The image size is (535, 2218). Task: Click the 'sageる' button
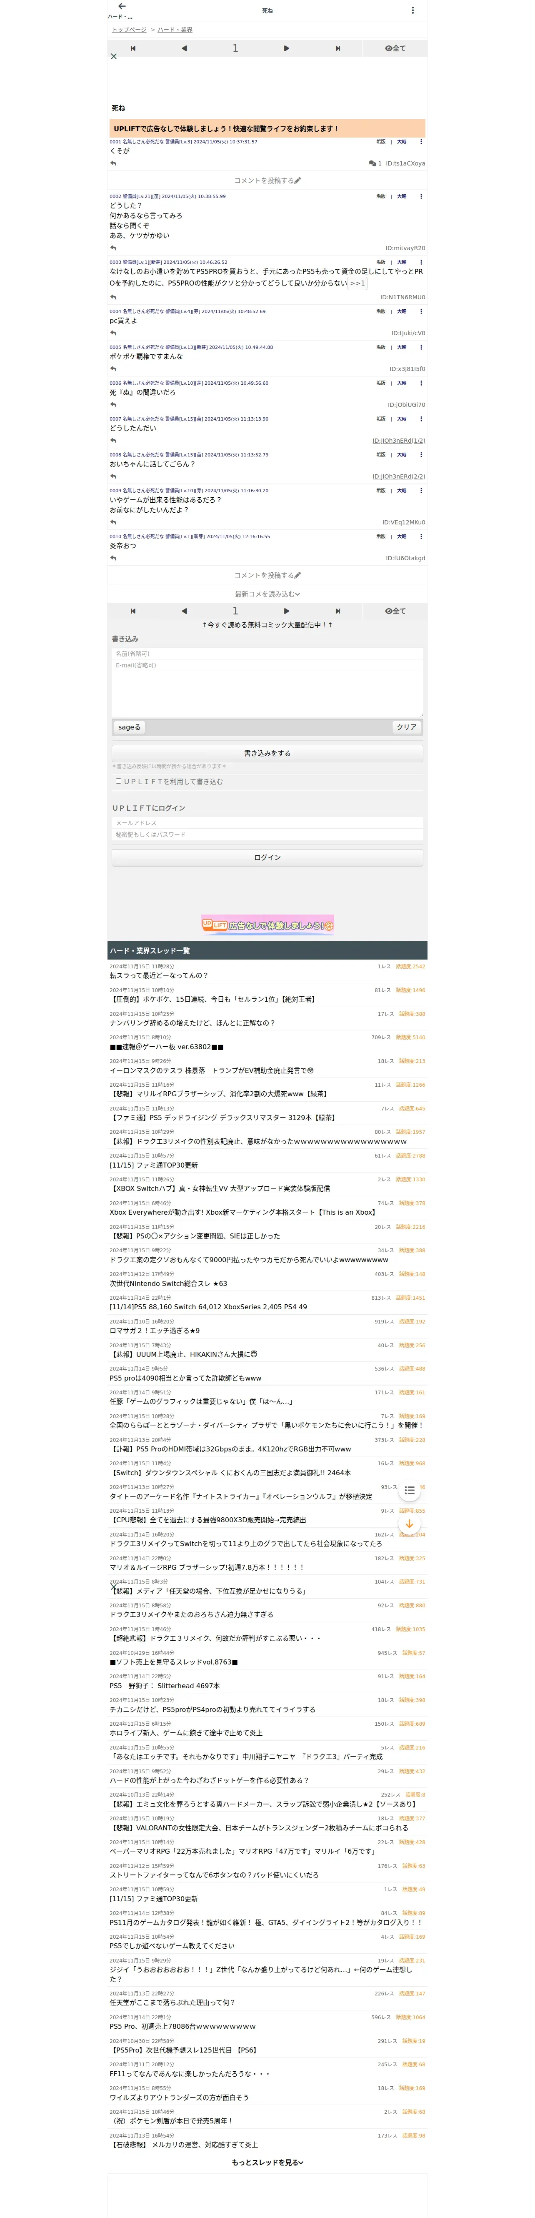pyautogui.click(x=129, y=727)
